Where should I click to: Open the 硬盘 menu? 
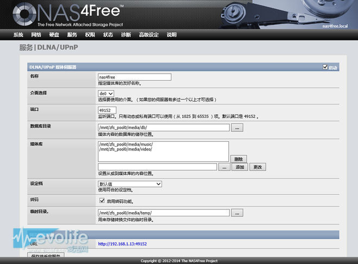[x=54, y=35]
